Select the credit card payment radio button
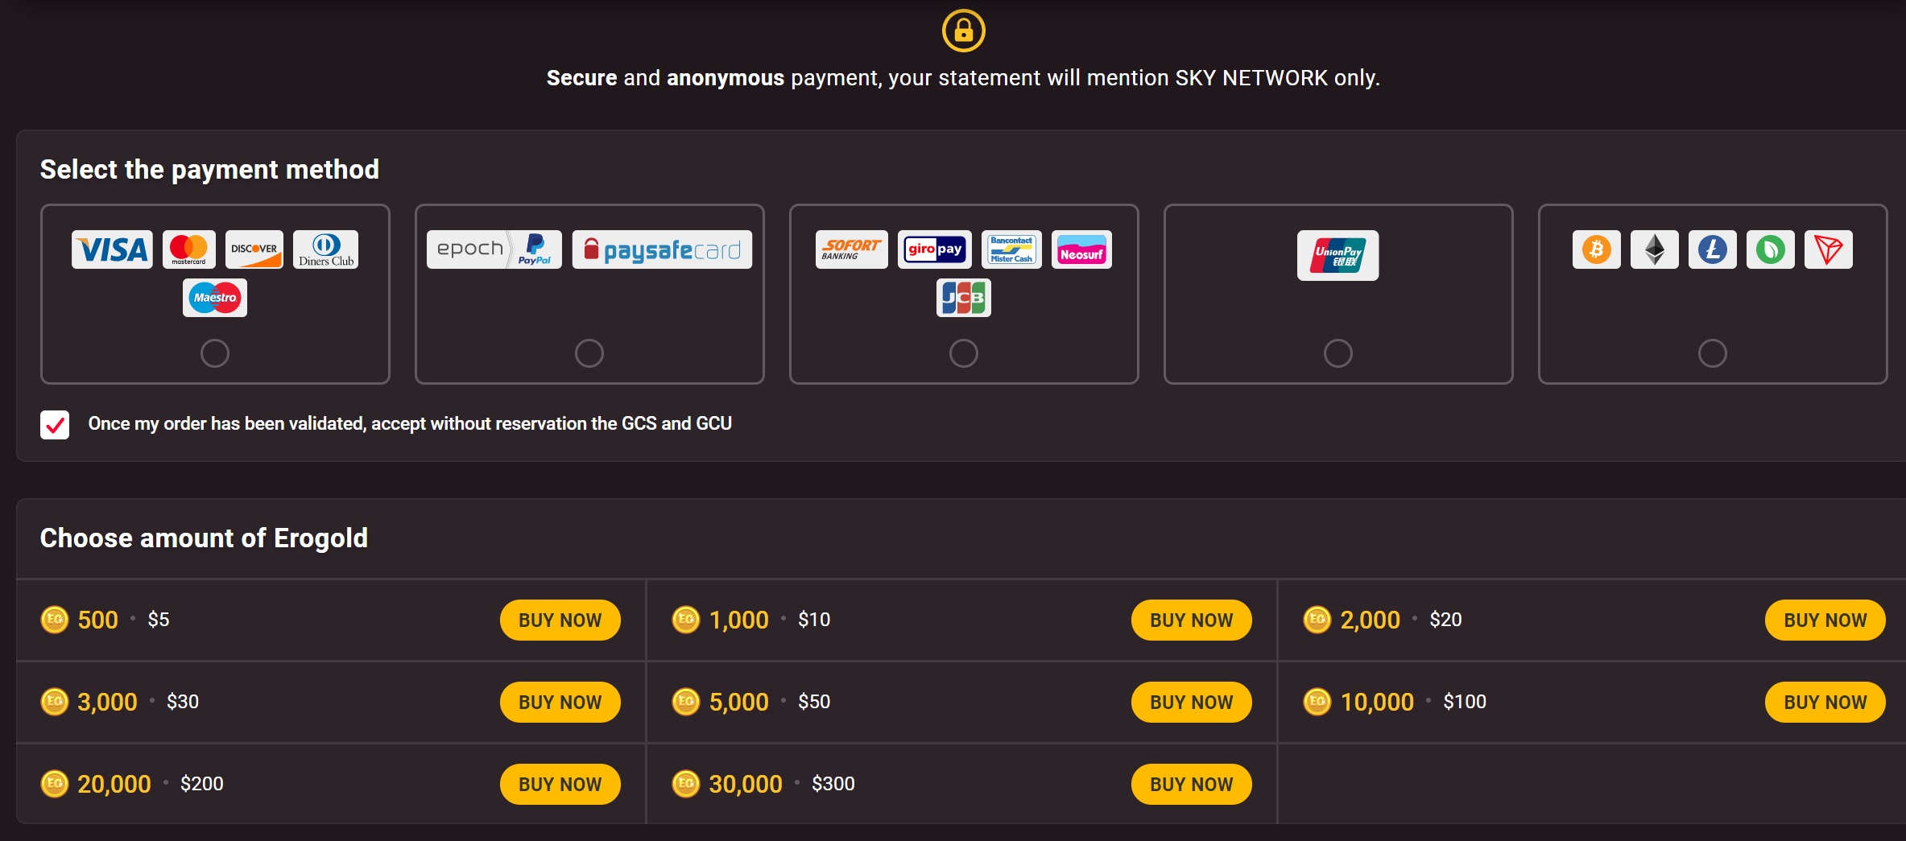Screen dimensions: 1906x841 point(215,353)
